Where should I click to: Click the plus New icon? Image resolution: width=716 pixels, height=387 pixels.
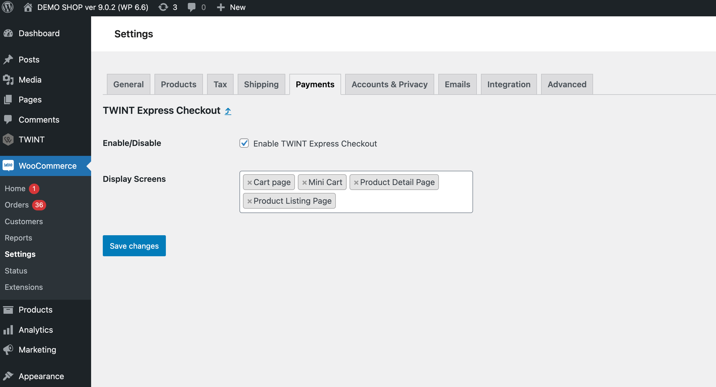[221, 7]
